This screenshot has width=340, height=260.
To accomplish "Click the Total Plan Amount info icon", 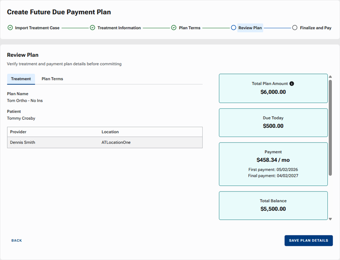I will click(x=292, y=84).
